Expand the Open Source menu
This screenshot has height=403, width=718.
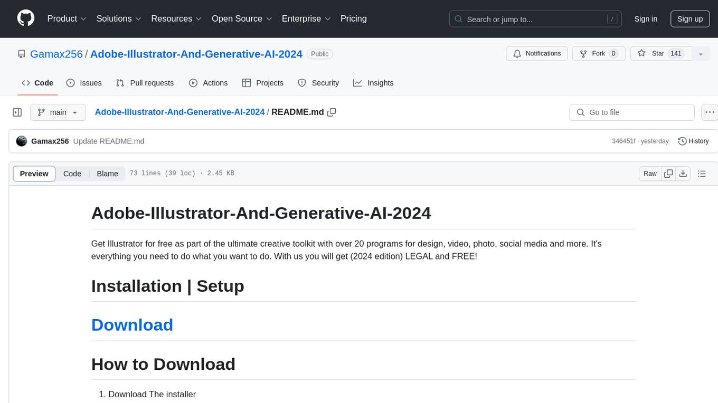click(x=242, y=18)
